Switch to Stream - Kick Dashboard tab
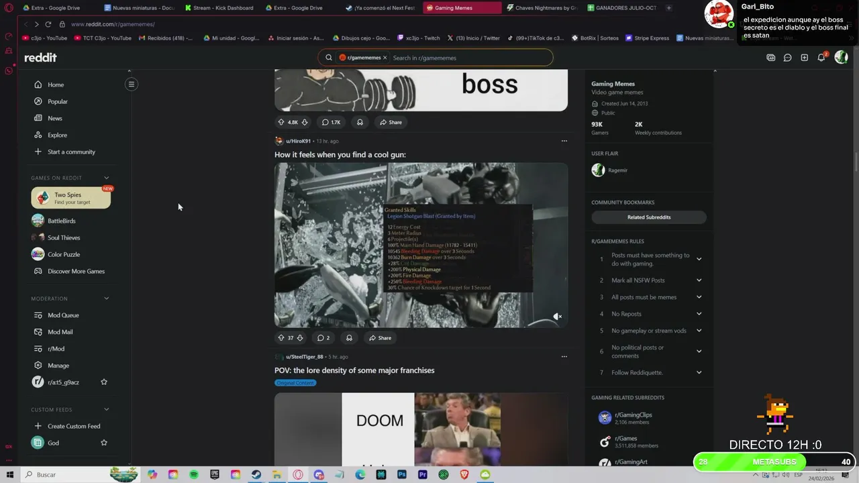This screenshot has width=859, height=483. pyautogui.click(x=219, y=8)
